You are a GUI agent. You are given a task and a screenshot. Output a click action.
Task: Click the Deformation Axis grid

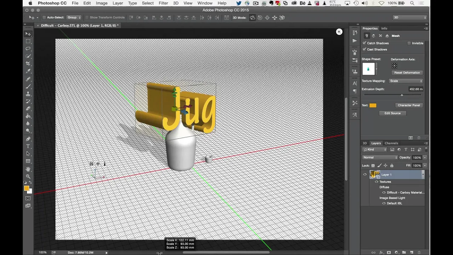coord(394,66)
